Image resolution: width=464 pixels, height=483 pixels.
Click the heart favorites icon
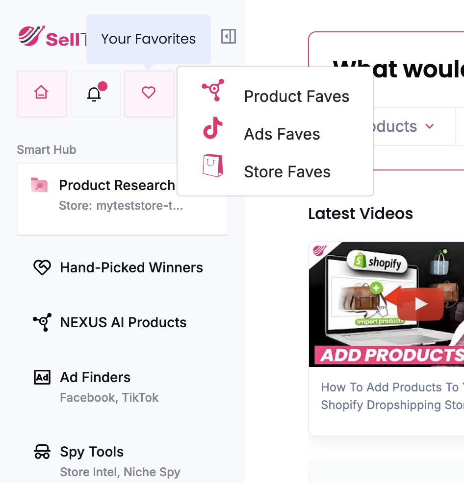pyautogui.click(x=149, y=94)
